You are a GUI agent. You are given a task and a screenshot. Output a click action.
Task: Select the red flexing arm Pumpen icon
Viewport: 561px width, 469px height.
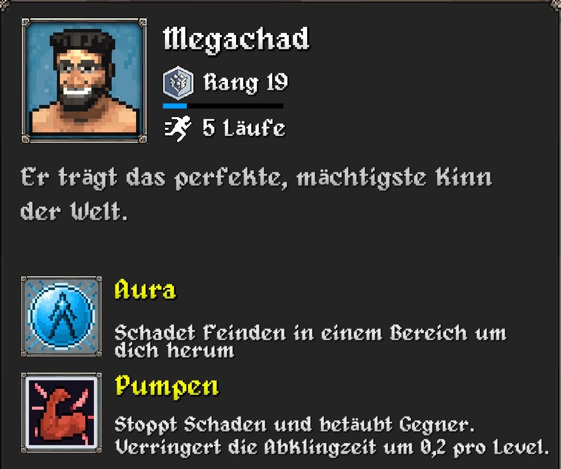pyautogui.click(x=61, y=413)
